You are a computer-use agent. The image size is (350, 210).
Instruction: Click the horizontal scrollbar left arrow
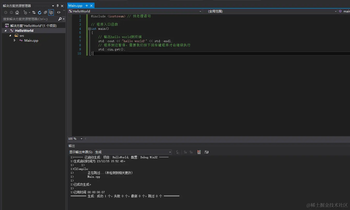85,139
